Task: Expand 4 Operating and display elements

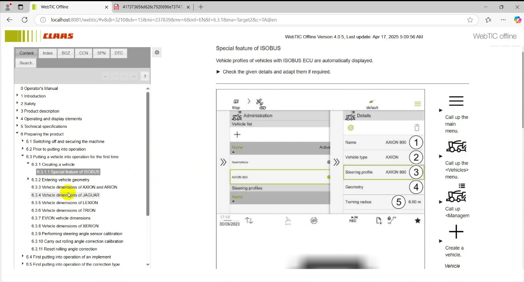Action: click(17, 118)
